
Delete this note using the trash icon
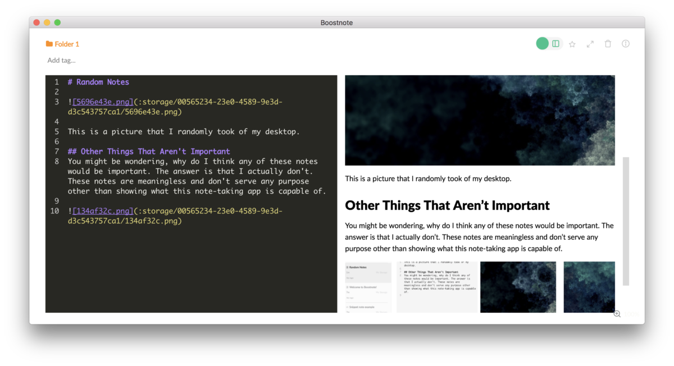coord(608,43)
